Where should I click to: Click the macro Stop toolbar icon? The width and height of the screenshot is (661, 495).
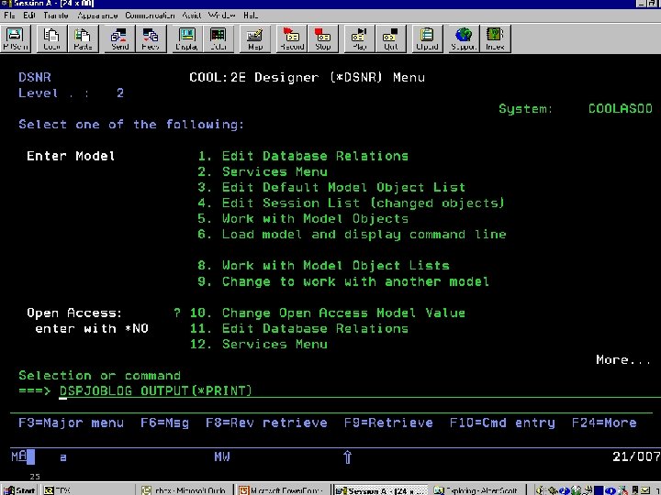pyautogui.click(x=323, y=38)
